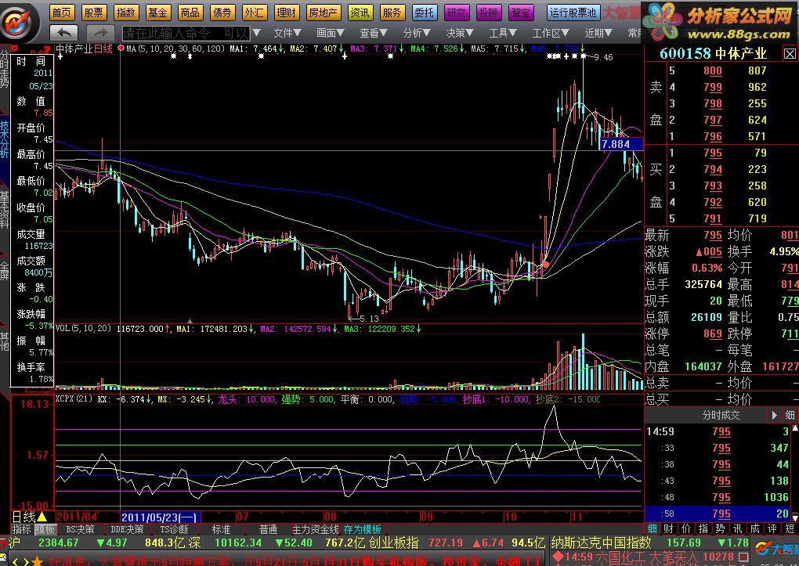
Task: Open the 外汇 forex section
Action: (x=254, y=13)
